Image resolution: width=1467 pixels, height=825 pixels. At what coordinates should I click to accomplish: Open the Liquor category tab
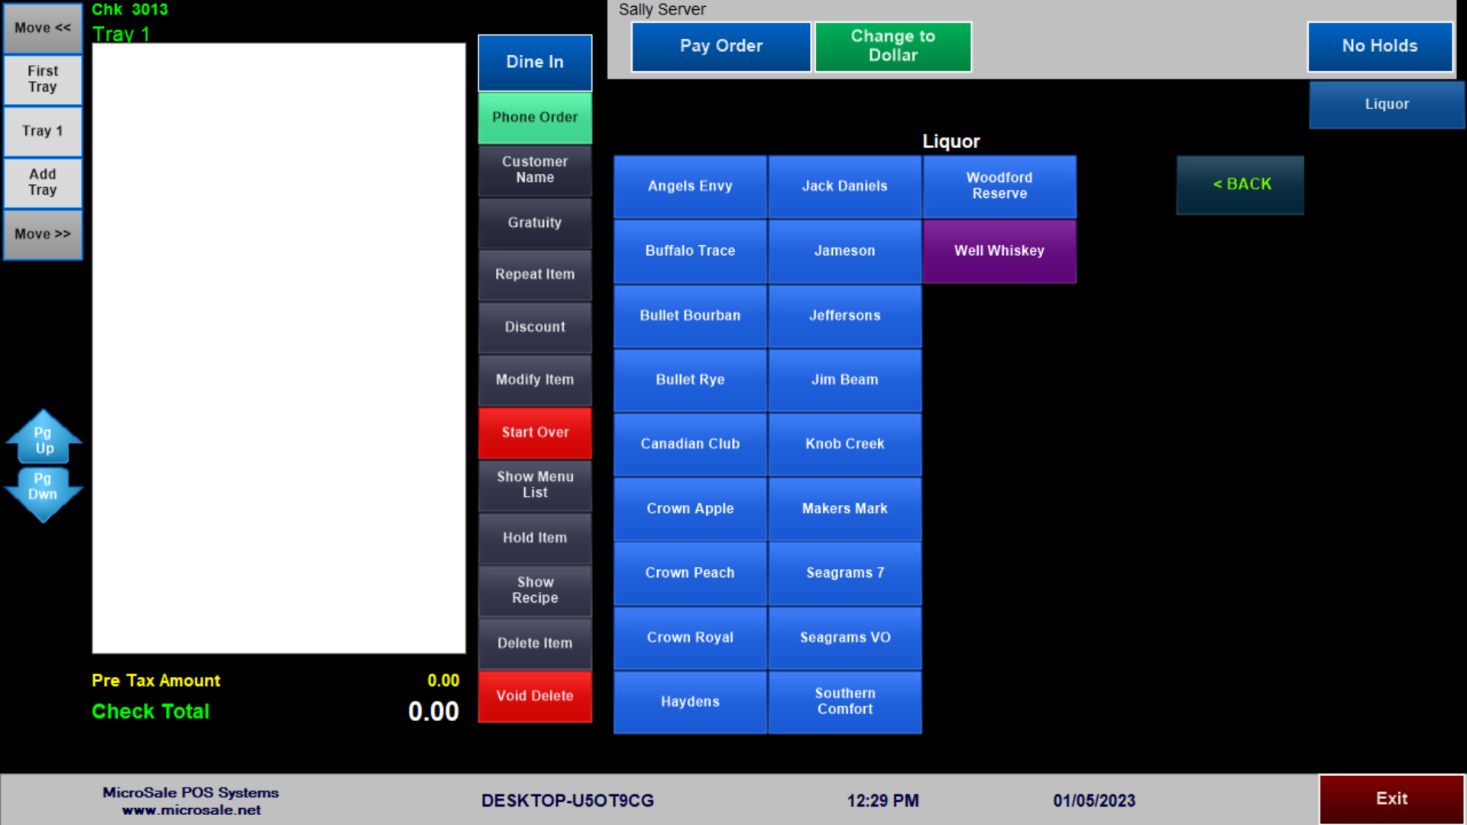[x=1386, y=105]
